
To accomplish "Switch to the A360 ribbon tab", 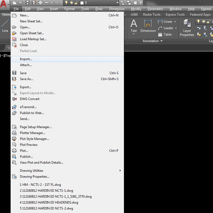I will click(134, 15).
